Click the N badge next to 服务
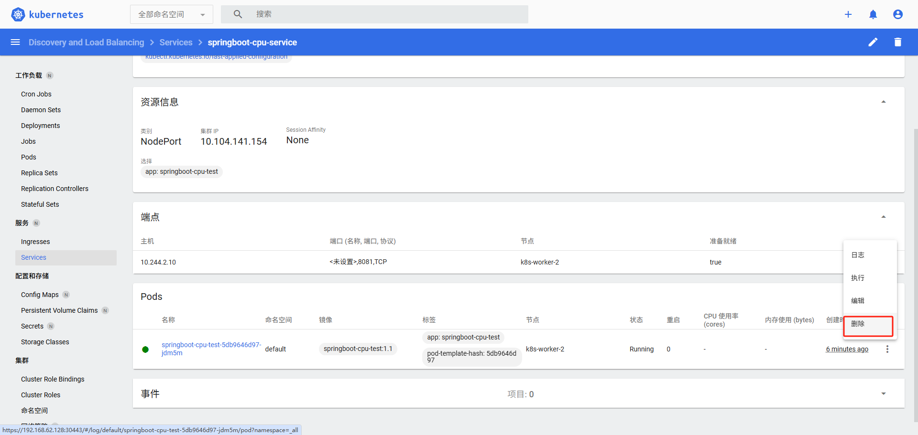This screenshot has height=435, width=918. [36, 223]
